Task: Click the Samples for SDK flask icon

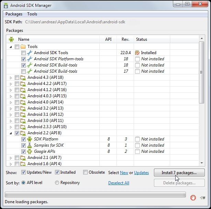Action: point(30,145)
